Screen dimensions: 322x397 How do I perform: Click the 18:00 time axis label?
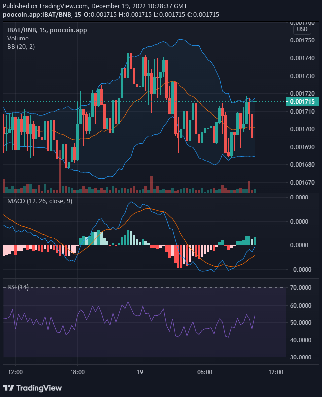tap(77, 372)
